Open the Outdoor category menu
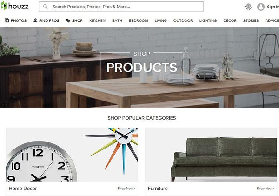The image size is (279, 196). [x=183, y=20]
